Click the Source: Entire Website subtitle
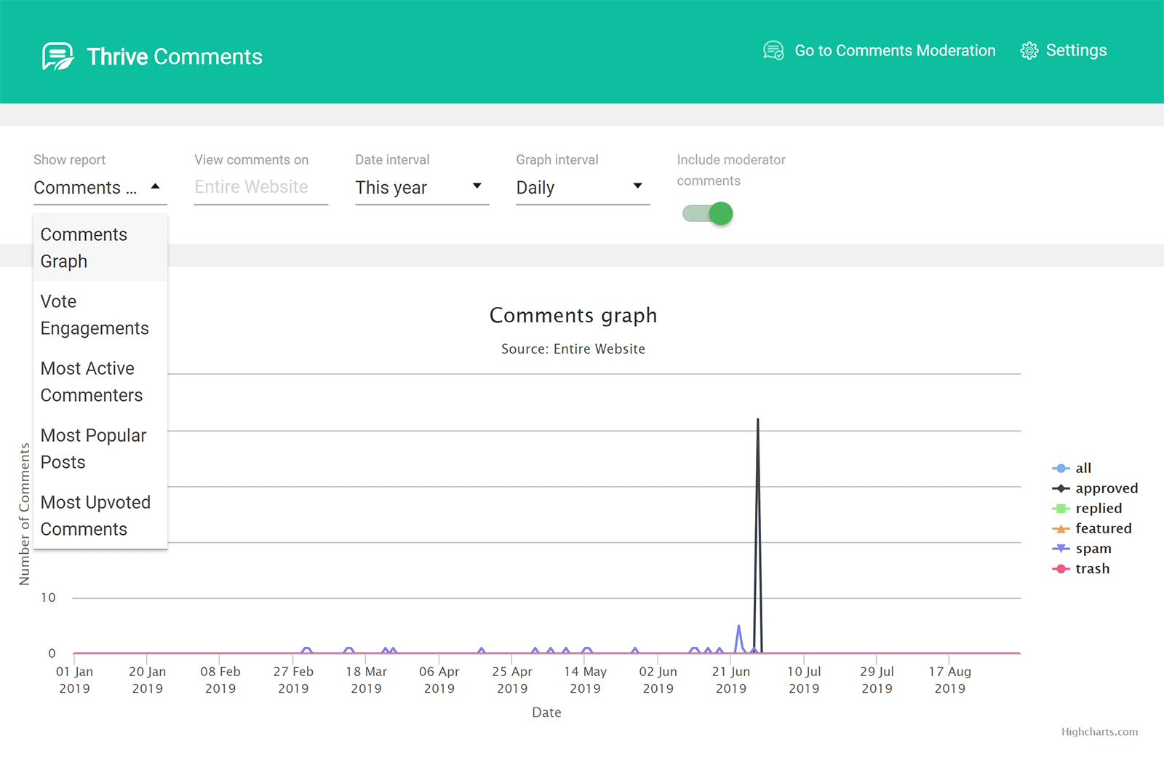This screenshot has height=759, width=1164. (573, 349)
